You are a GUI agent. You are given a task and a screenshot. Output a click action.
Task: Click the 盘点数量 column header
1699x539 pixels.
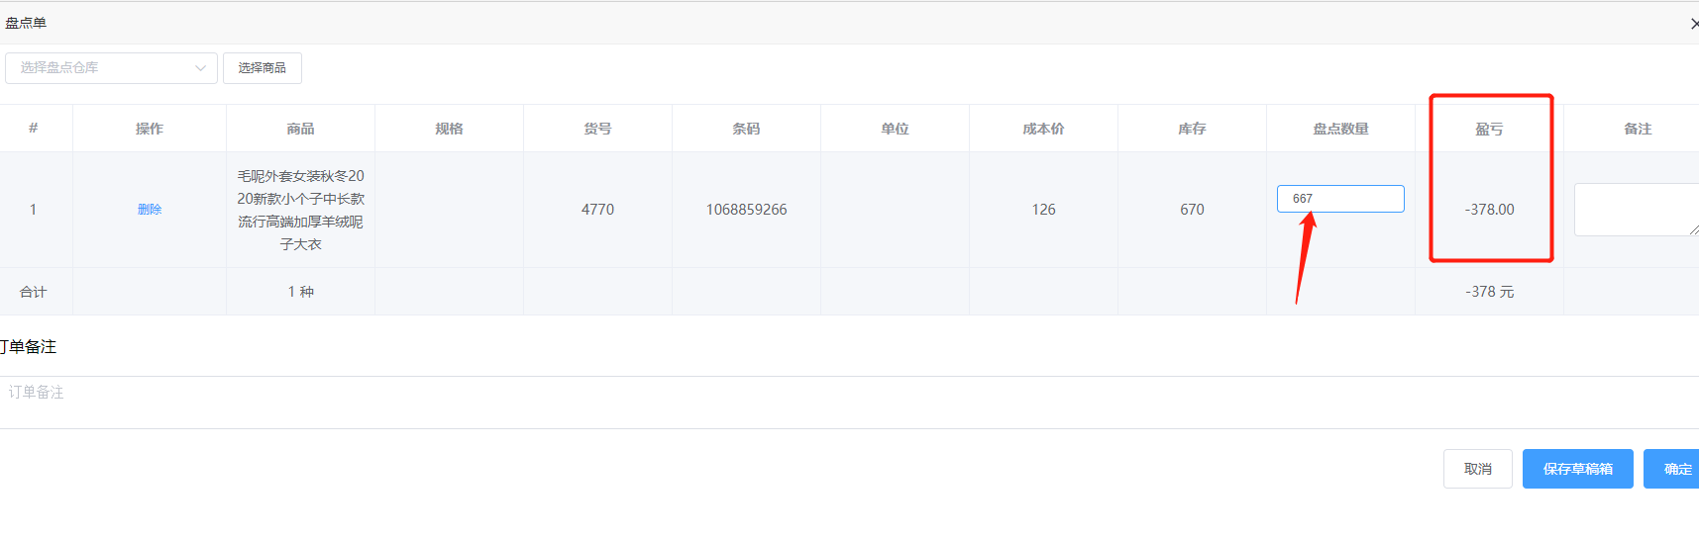pos(1340,129)
